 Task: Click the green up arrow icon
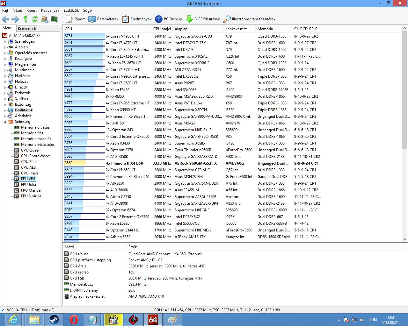pos(25,19)
